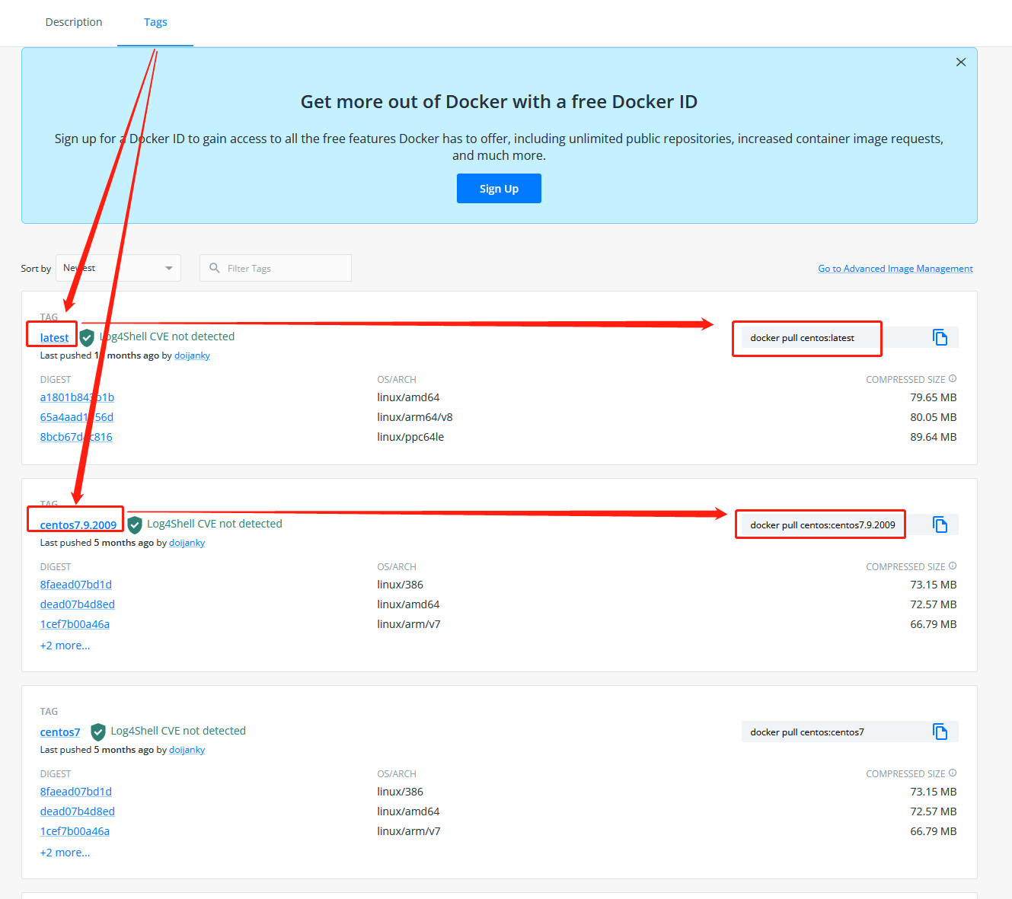Open digest a1801b843b1b
This screenshot has height=899, width=1012.
(x=77, y=397)
